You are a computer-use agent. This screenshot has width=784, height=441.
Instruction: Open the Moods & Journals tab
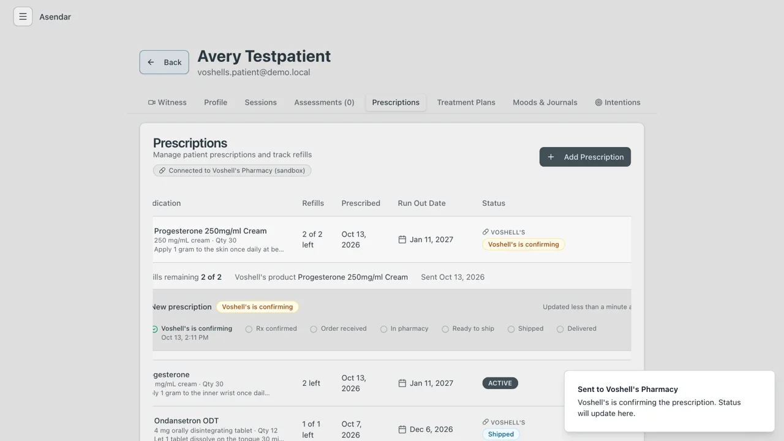(545, 102)
